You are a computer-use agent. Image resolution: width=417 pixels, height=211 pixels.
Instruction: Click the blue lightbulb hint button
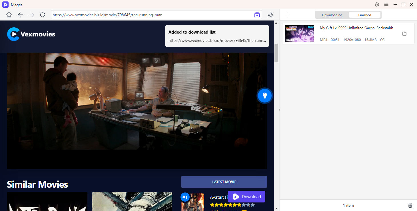[x=264, y=96]
